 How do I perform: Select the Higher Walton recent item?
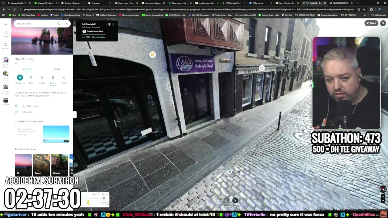(5, 76)
